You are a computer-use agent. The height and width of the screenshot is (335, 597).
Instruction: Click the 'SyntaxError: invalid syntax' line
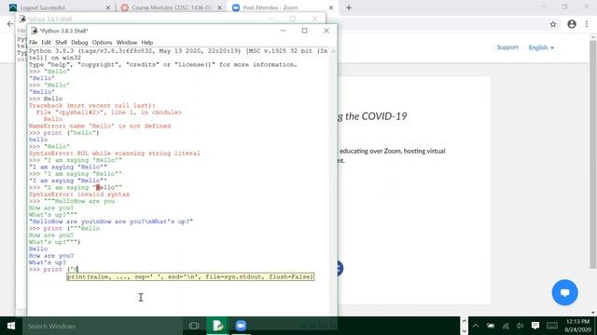tap(79, 194)
